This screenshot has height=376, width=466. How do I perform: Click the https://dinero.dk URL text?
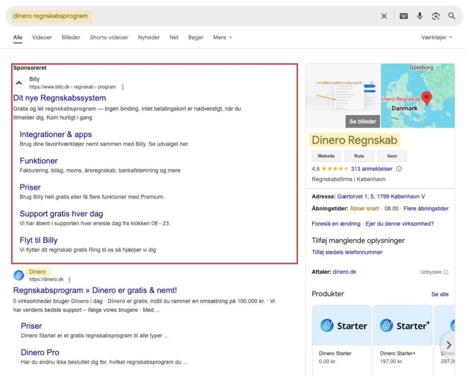[x=46, y=280]
